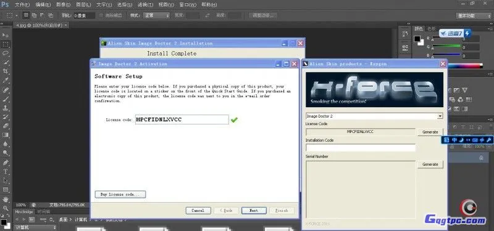
Task: Select the Brush tool
Action: pos(6,99)
